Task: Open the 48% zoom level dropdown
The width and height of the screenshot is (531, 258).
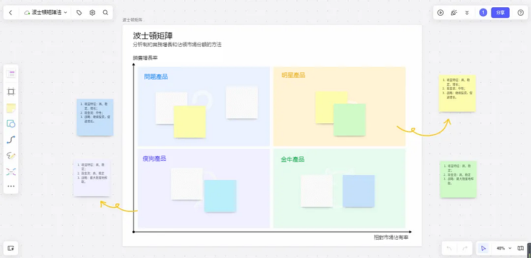Action: (504, 248)
